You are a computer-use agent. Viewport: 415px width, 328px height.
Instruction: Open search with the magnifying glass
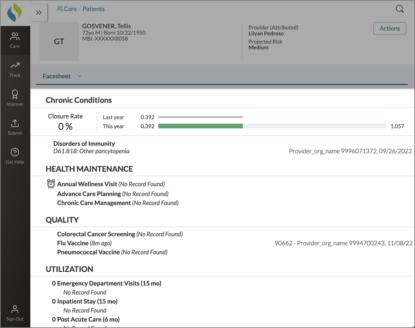point(399,9)
